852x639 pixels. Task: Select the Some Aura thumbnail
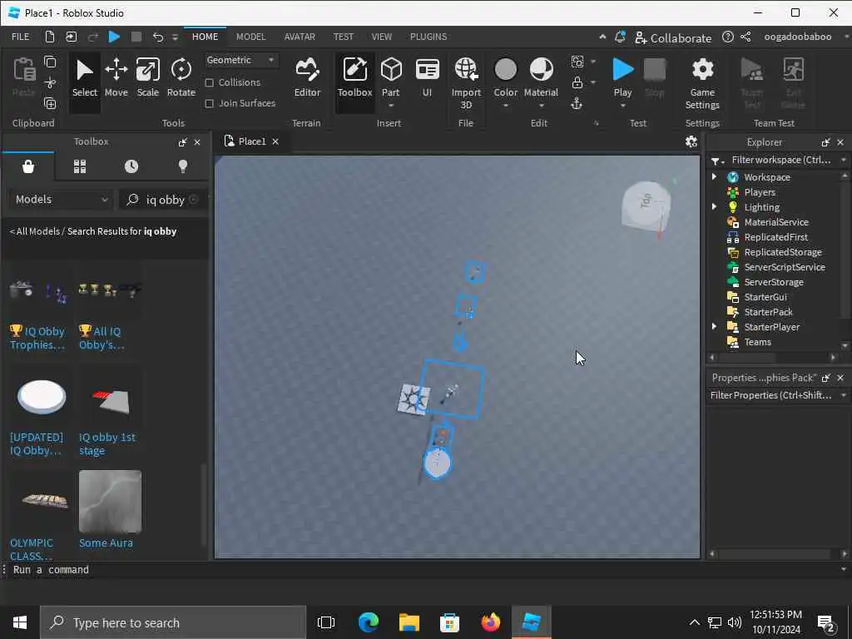[x=110, y=501]
